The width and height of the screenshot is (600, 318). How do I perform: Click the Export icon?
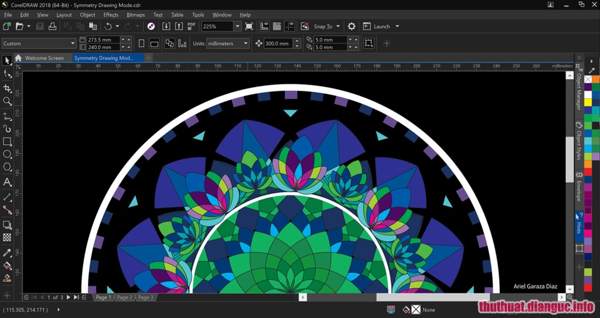pyautogui.click(x=179, y=26)
